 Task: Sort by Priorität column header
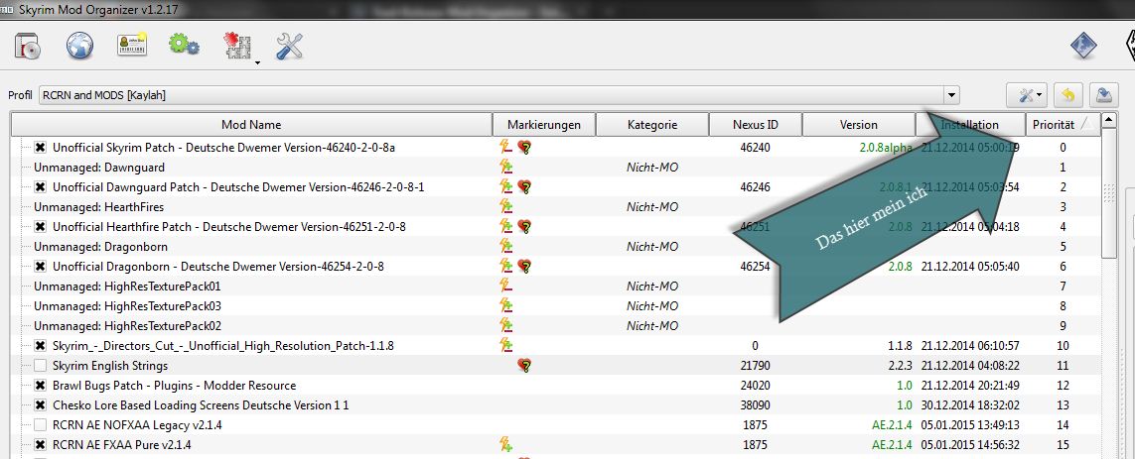[1062, 124]
